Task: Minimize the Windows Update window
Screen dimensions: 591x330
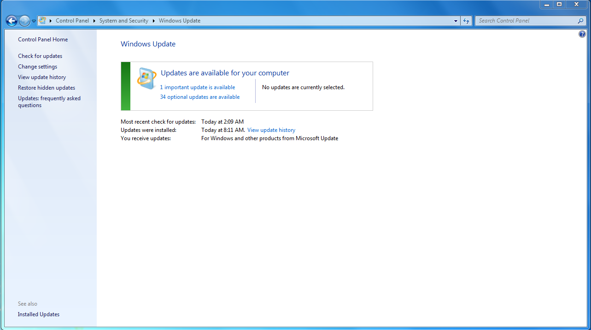Action: click(547, 4)
